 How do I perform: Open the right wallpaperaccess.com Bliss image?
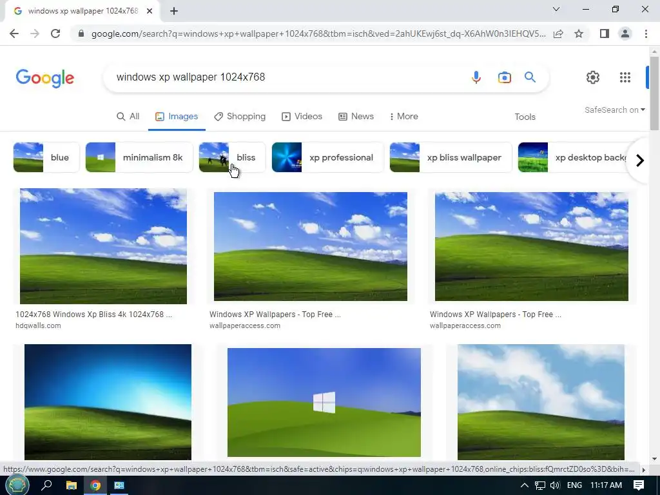[532, 247]
